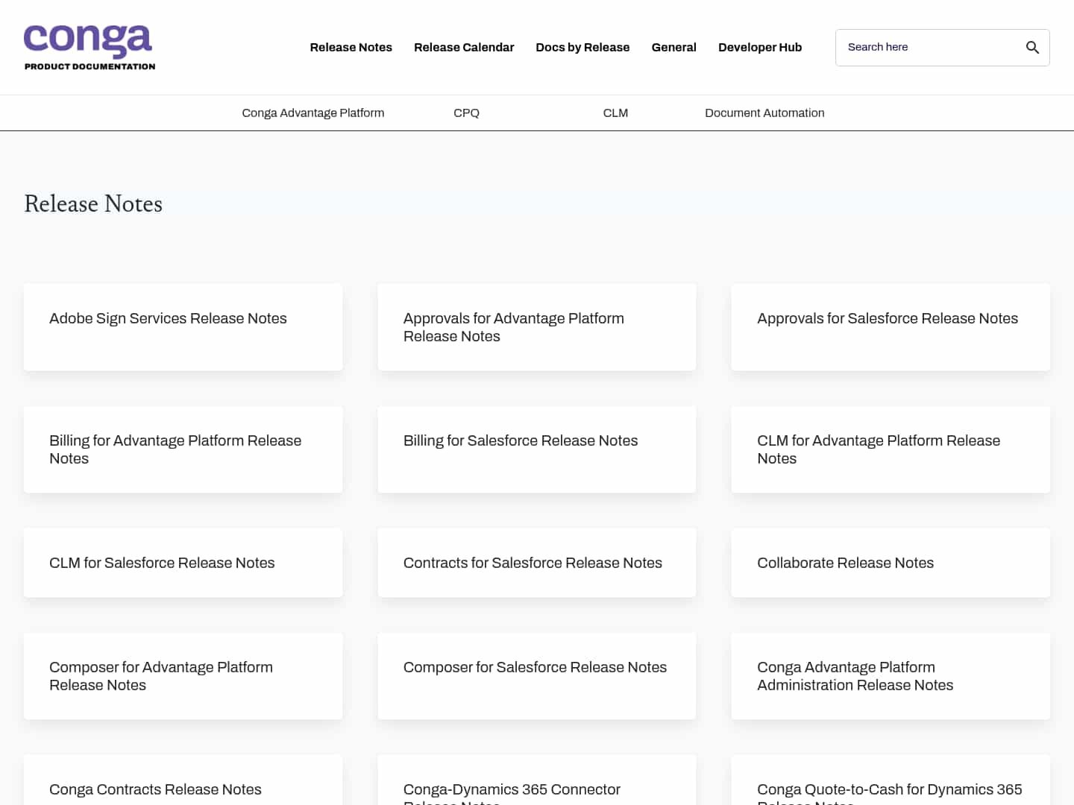Screen dimensions: 1074x805
Task: Open the General navigation section
Action: (x=673, y=47)
